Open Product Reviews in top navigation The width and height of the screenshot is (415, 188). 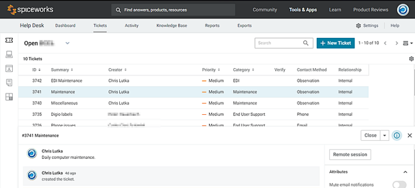[371, 10]
